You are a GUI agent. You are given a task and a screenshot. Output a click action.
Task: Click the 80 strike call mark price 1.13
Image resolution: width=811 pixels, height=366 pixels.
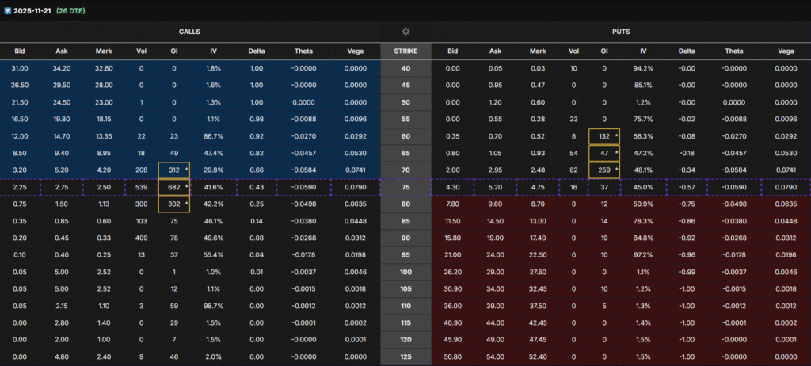[x=103, y=203]
